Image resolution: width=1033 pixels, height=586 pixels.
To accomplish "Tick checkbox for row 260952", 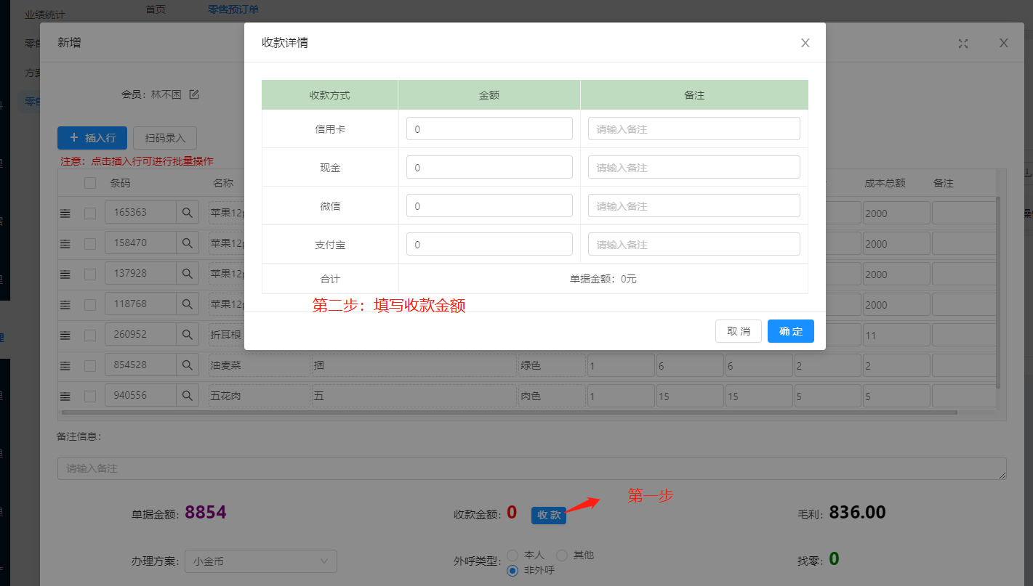I will coord(90,335).
